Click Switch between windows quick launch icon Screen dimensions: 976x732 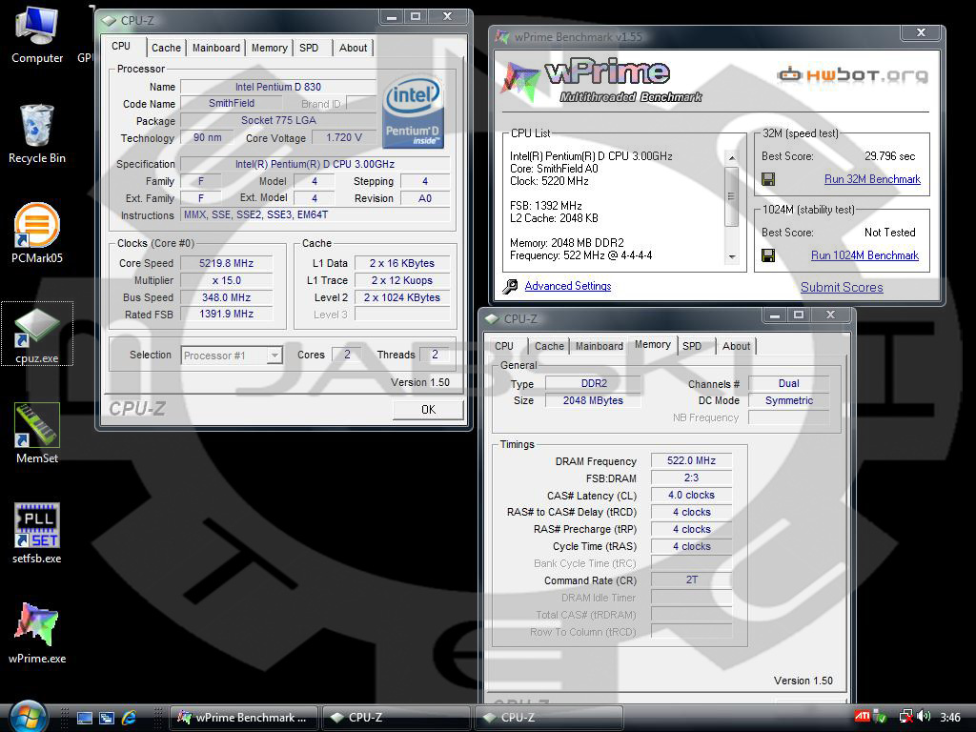tap(107, 718)
